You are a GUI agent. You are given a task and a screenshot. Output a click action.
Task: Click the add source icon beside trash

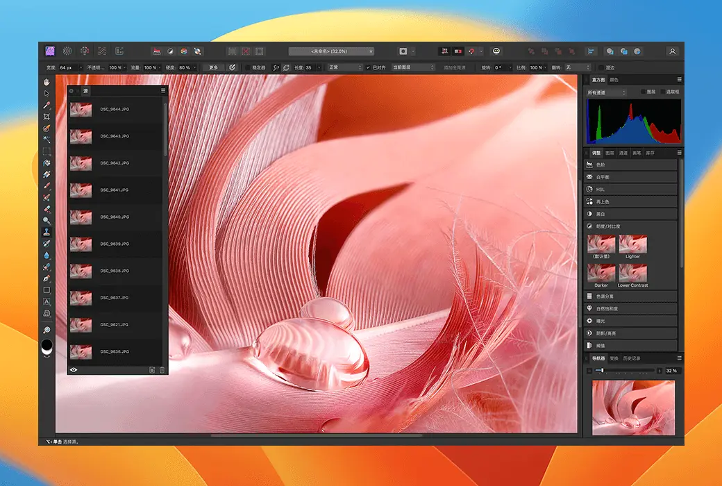152,370
